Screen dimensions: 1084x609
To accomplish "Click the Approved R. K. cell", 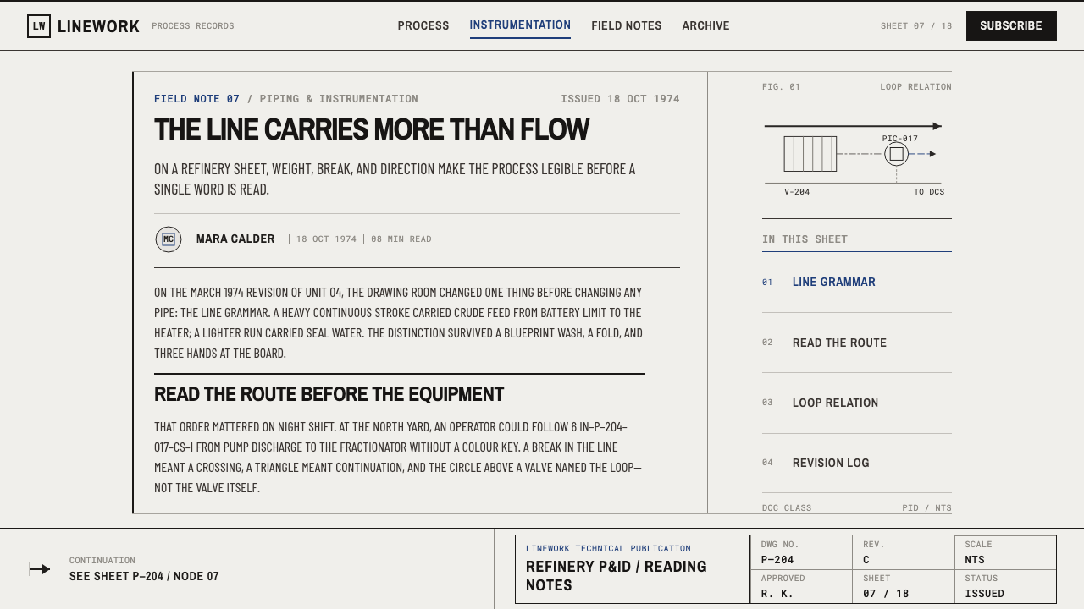I will pos(801,586).
